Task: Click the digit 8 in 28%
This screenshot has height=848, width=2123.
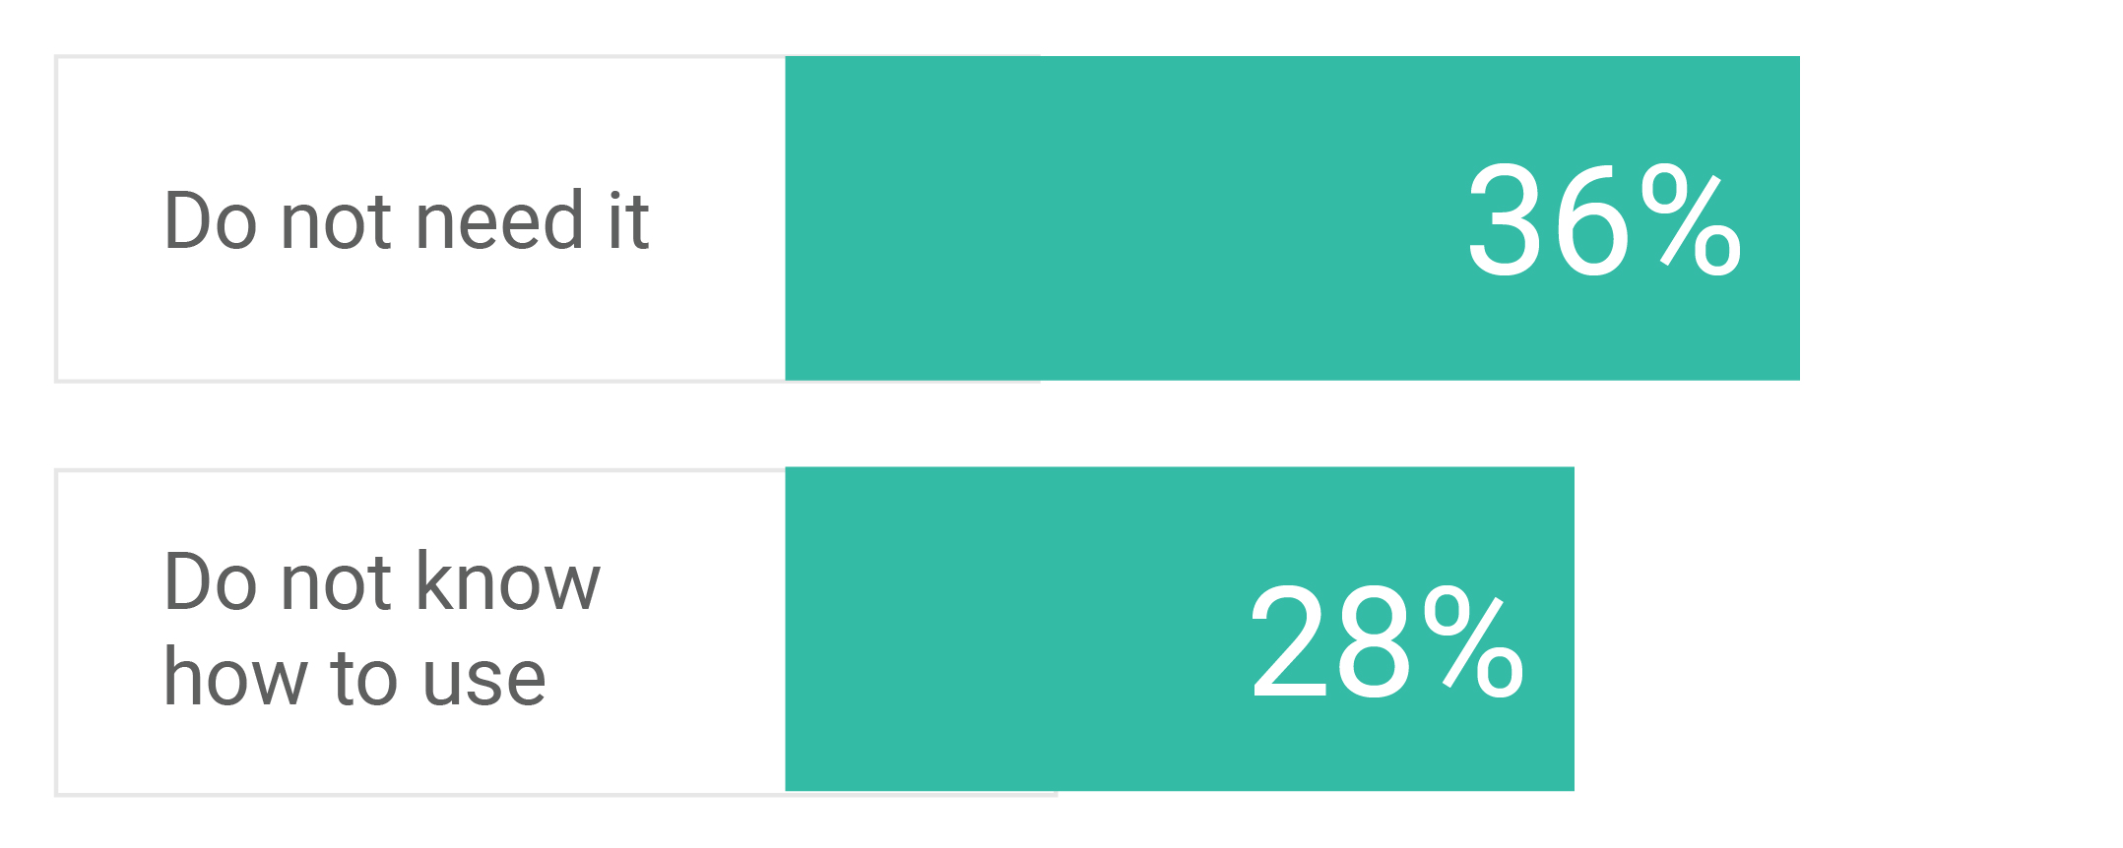Action: tap(1375, 641)
